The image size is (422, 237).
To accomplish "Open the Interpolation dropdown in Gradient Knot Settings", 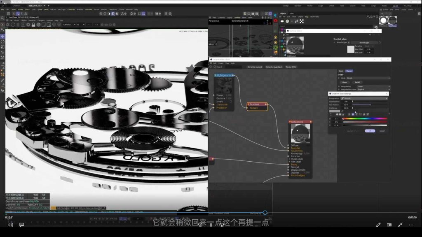I will [363, 98].
